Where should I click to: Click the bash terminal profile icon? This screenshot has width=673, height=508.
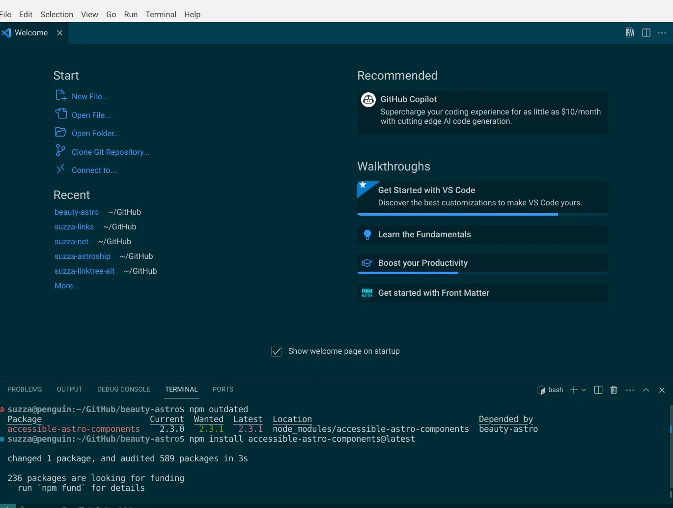coord(541,390)
